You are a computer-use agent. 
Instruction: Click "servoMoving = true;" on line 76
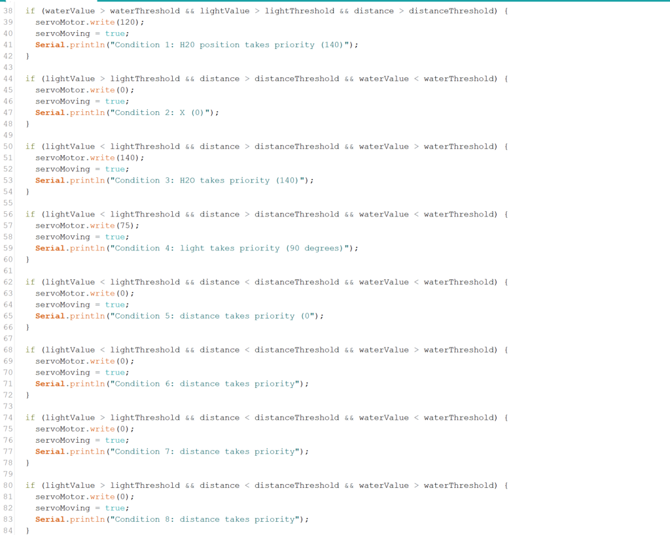(82, 441)
